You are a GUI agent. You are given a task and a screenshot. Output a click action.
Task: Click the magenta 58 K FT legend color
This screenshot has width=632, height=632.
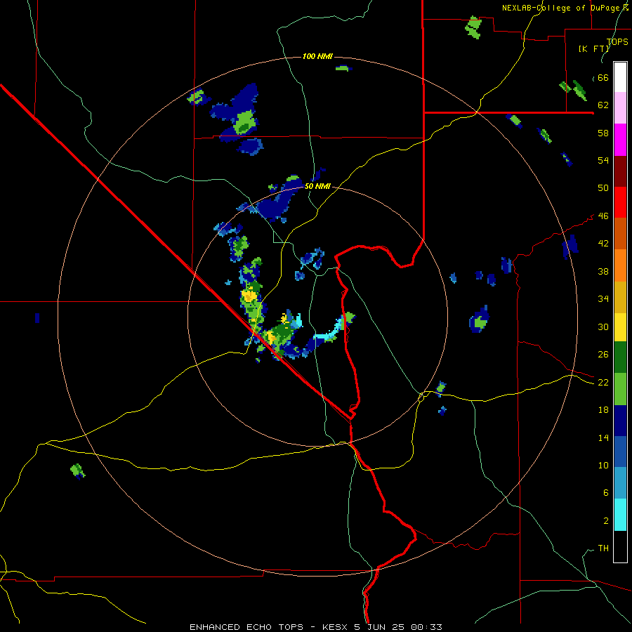coord(620,140)
